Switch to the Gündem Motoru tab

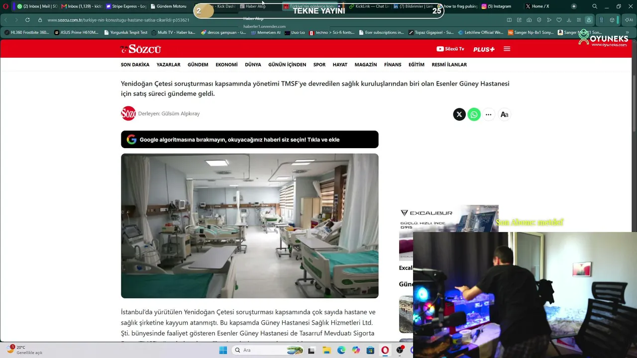click(170, 6)
